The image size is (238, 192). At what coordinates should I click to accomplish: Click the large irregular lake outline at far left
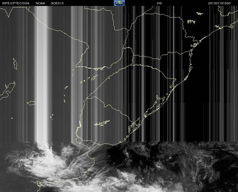pos(8,89)
